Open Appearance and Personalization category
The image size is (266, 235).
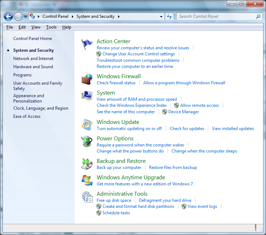pos(29,98)
